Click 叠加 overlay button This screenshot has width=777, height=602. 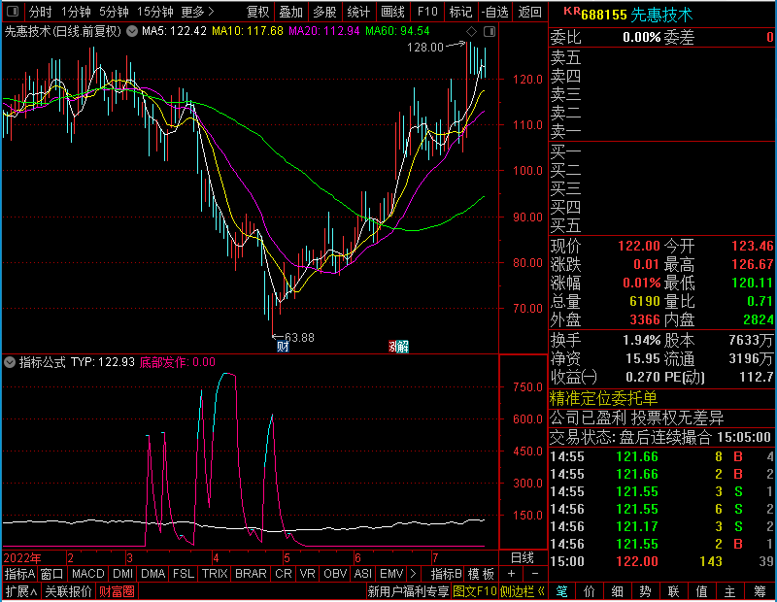(x=290, y=12)
